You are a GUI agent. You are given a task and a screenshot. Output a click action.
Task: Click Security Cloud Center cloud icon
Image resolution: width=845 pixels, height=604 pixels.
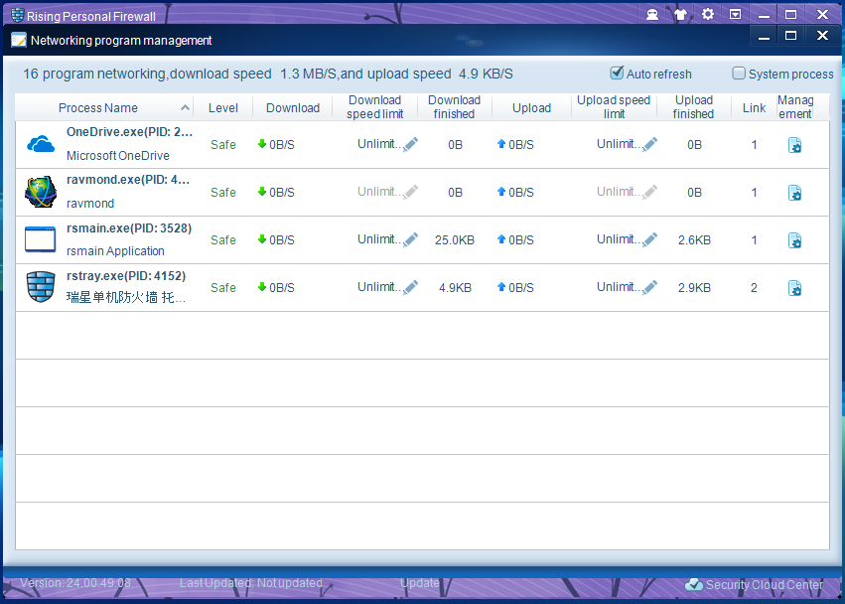693,584
